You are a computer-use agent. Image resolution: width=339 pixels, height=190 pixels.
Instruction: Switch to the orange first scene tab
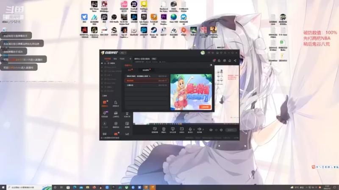[x=108, y=59]
